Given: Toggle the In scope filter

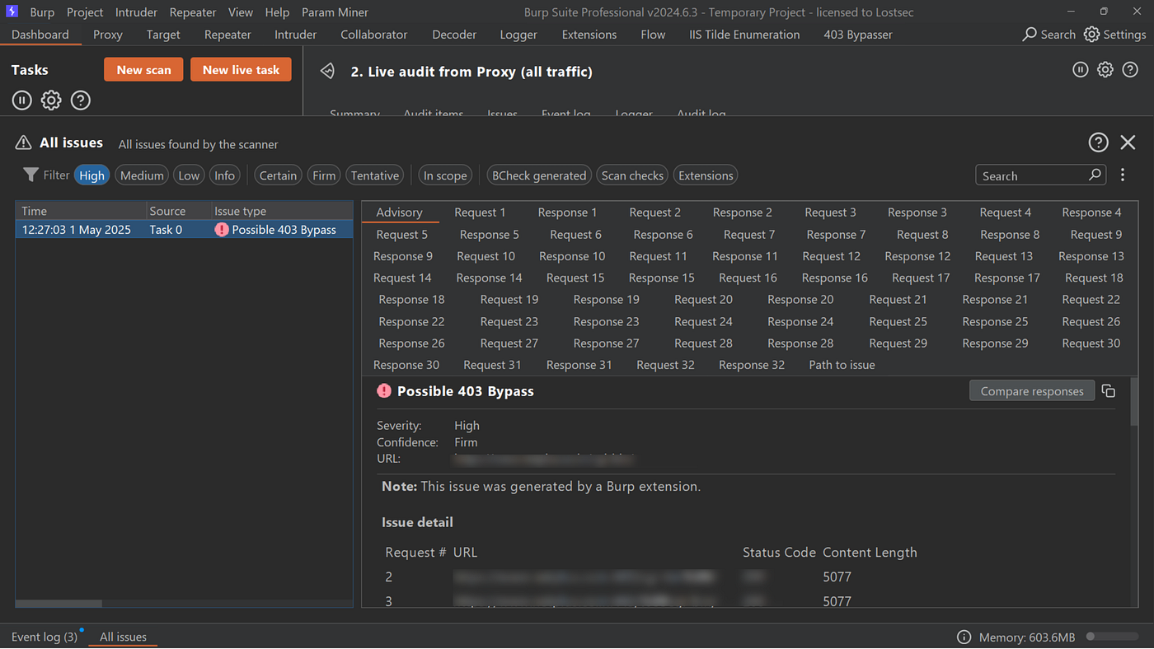Looking at the screenshot, I should tap(445, 175).
